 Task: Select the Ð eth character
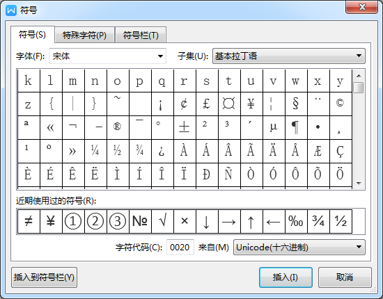point(207,175)
